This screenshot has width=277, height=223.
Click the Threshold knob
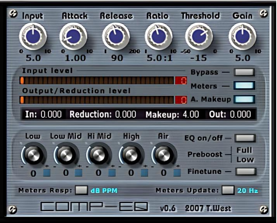(199, 36)
